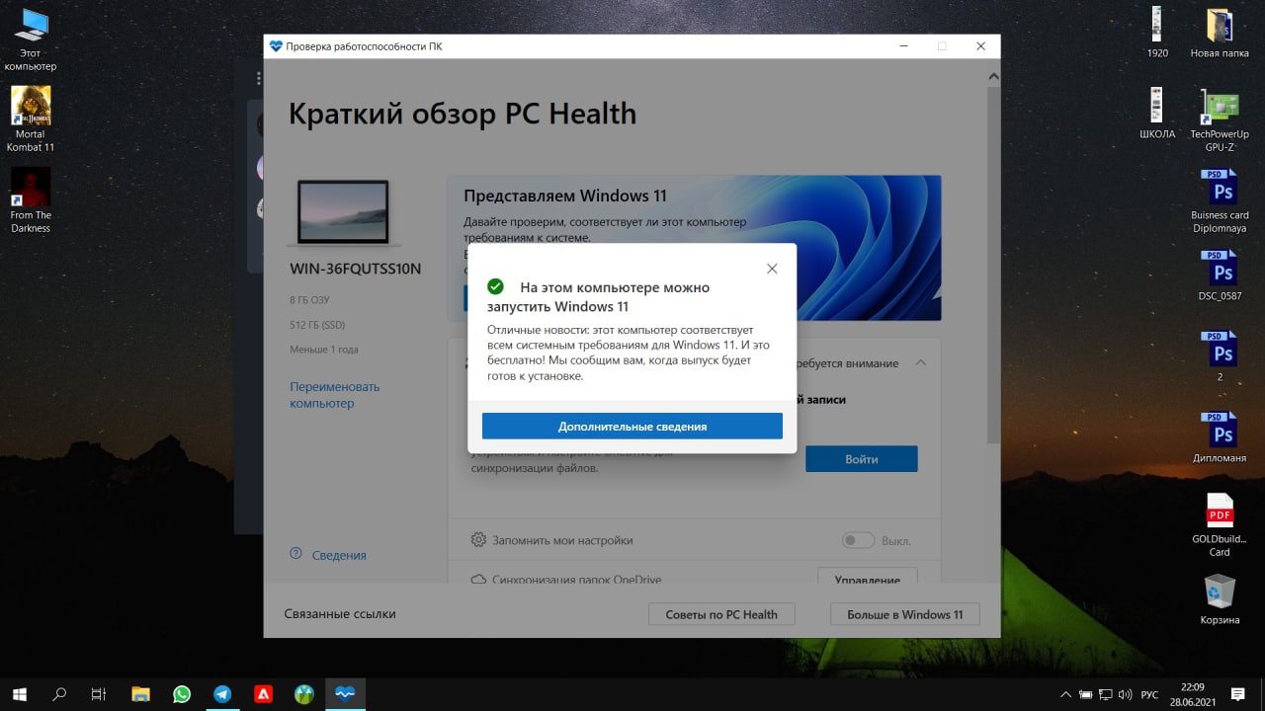Click the laptop thumbnail image
This screenshot has height=711, width=1265.
(x=343, y=212)
